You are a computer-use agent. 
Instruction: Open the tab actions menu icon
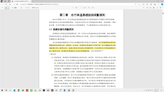(9, 1)
